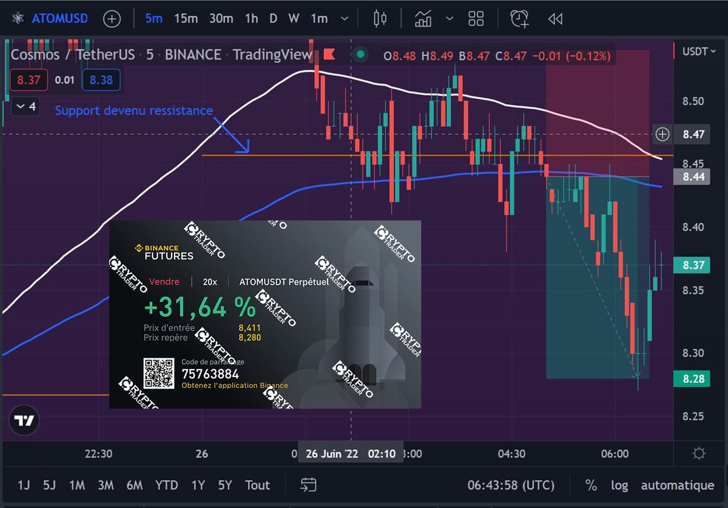Select the YTD range tab
728x508 pixels.
tap(167, 485)
